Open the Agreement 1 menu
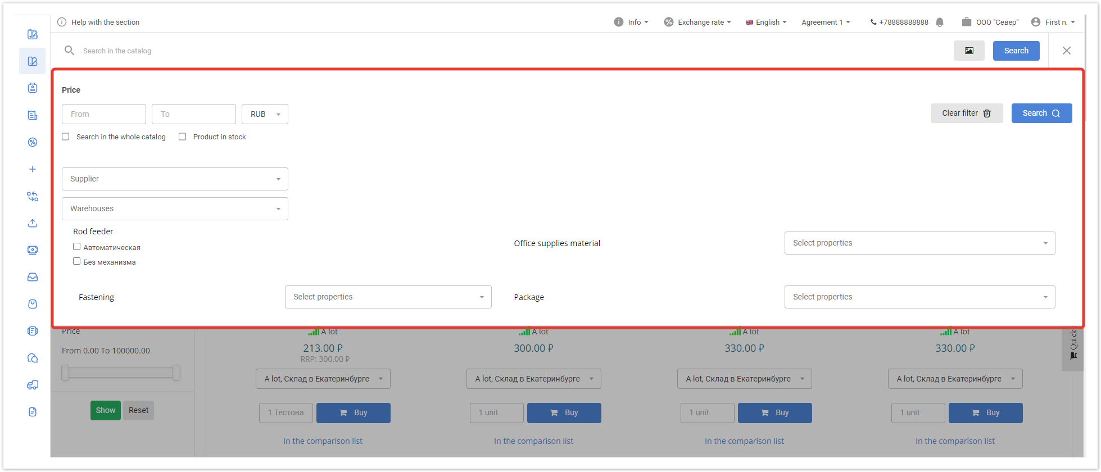This screenshot has width=1101, height=472. (x=826, y=22)
